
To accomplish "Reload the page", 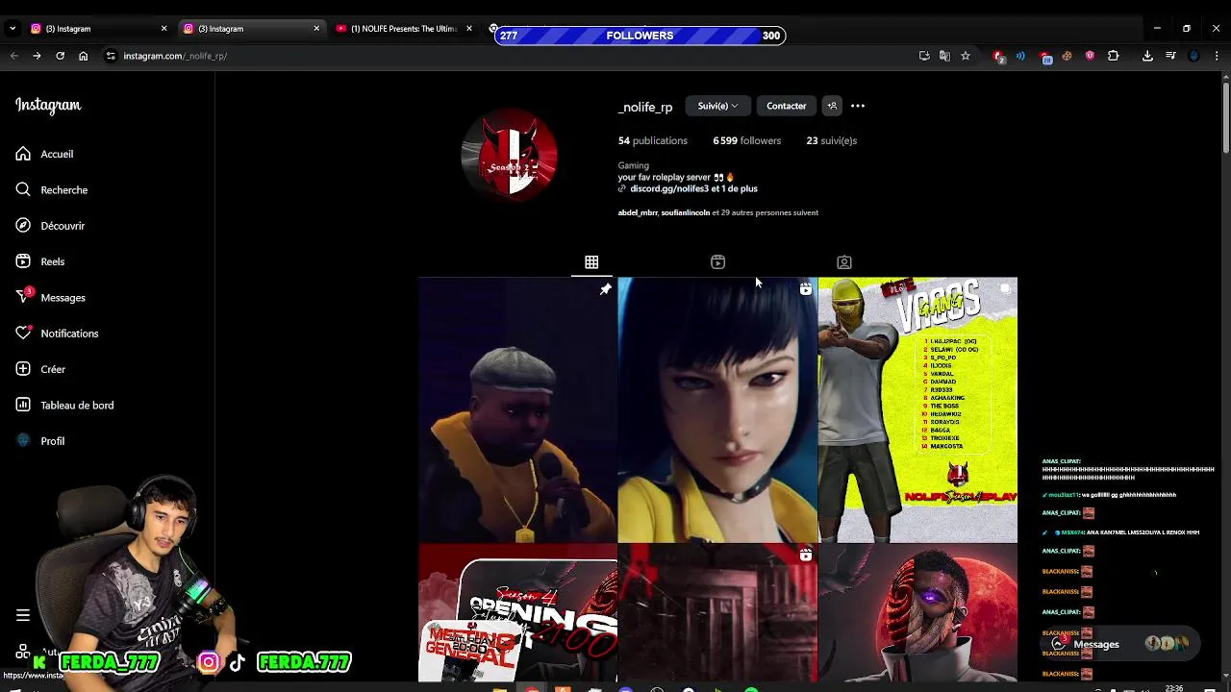I will click(60, 56).
